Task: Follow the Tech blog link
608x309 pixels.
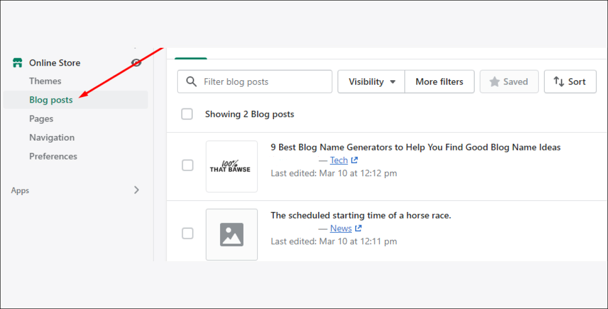Action: tap(339, 160)
